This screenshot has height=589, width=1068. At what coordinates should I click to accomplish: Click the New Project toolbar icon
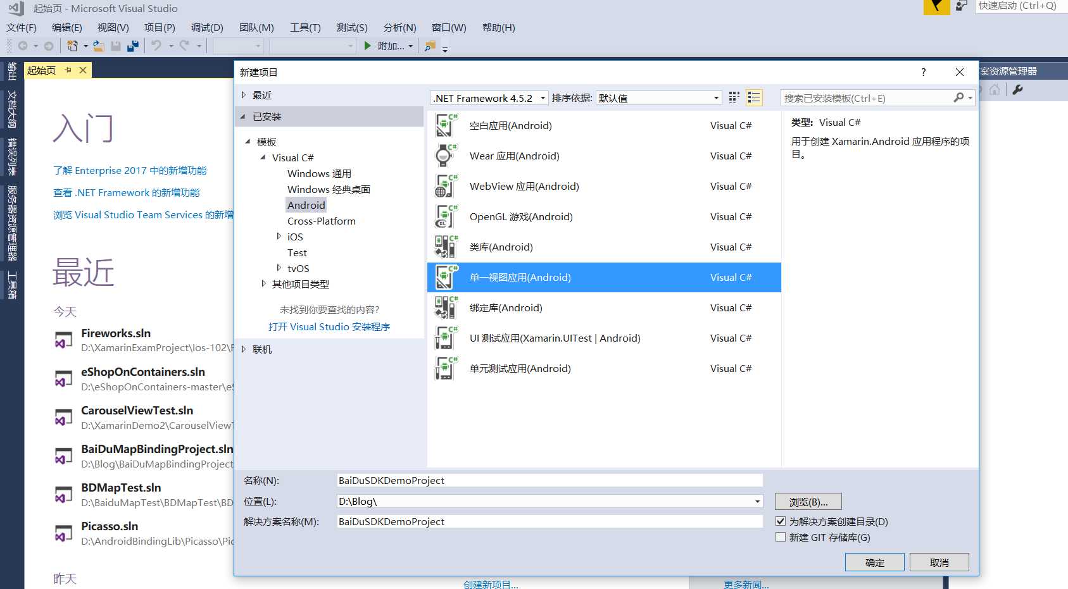(73, 46)
